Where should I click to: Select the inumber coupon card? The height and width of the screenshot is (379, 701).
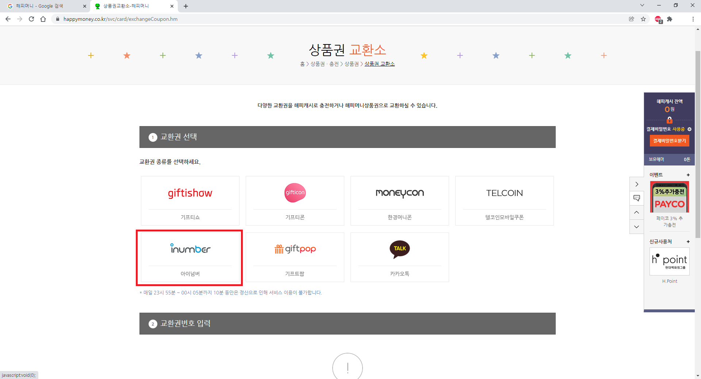pos(190,257)
